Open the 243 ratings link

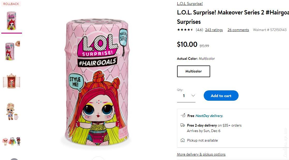point(214,30)
